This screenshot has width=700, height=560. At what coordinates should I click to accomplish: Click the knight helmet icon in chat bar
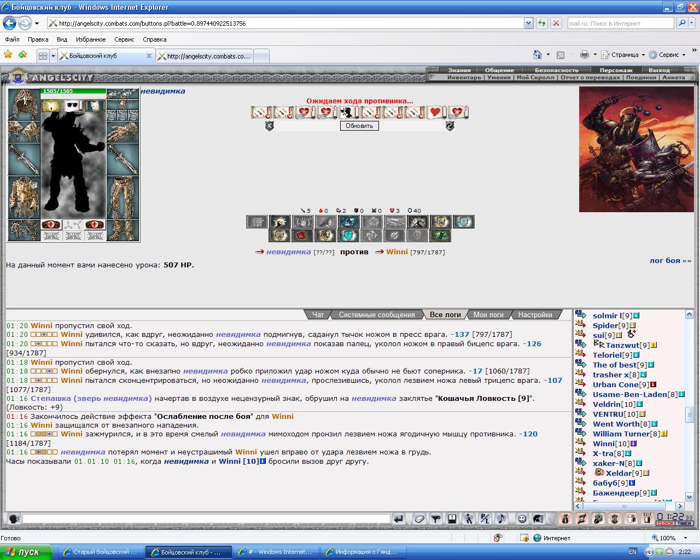coord(538,518)
